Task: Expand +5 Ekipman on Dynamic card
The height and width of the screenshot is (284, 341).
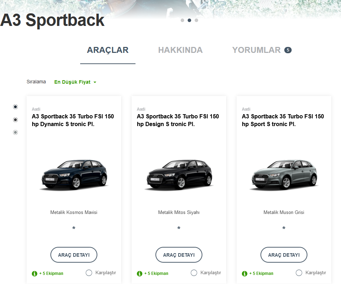Action: [51, 273]
